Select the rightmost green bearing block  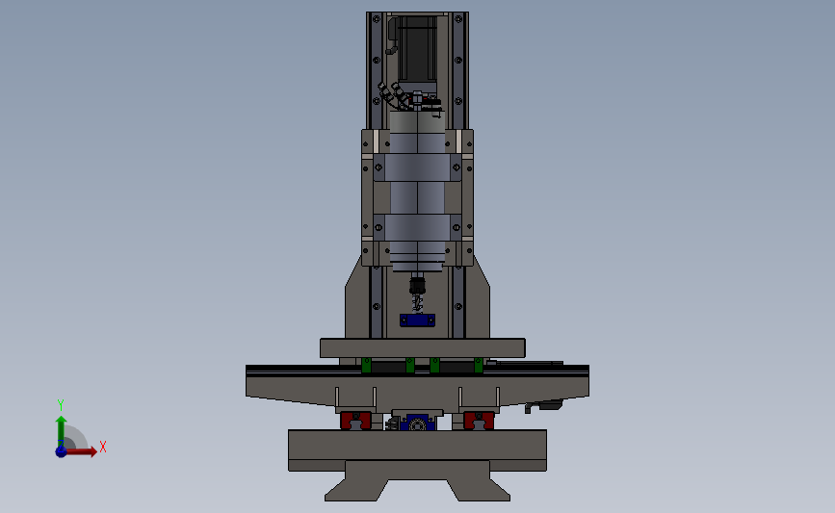click(x=479, y=366)
